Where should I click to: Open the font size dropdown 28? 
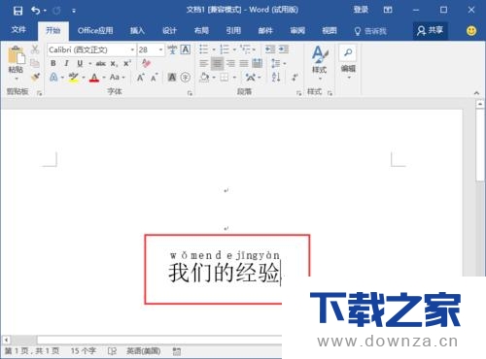point(160,49)
